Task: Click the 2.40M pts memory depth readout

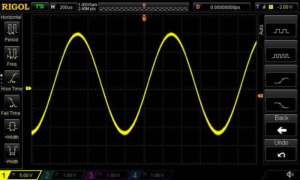Action: pyautogui.click(x=87, y=9)
